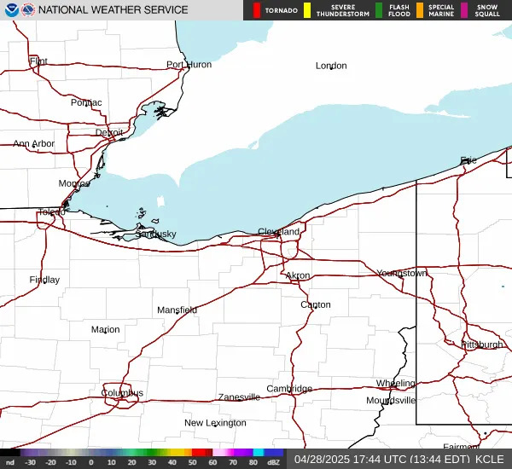
Task: Click the Toledo city label
Action: click(x=52, y=212)
